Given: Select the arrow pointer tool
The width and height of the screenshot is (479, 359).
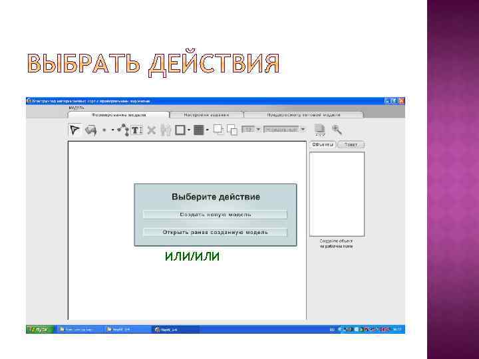Looking at the screenshot, I should pyautogui.click(x=75, y=130).
